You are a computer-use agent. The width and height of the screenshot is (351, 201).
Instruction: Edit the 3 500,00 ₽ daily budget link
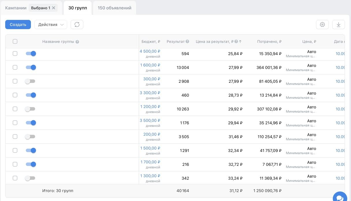[x=150, y=121]
